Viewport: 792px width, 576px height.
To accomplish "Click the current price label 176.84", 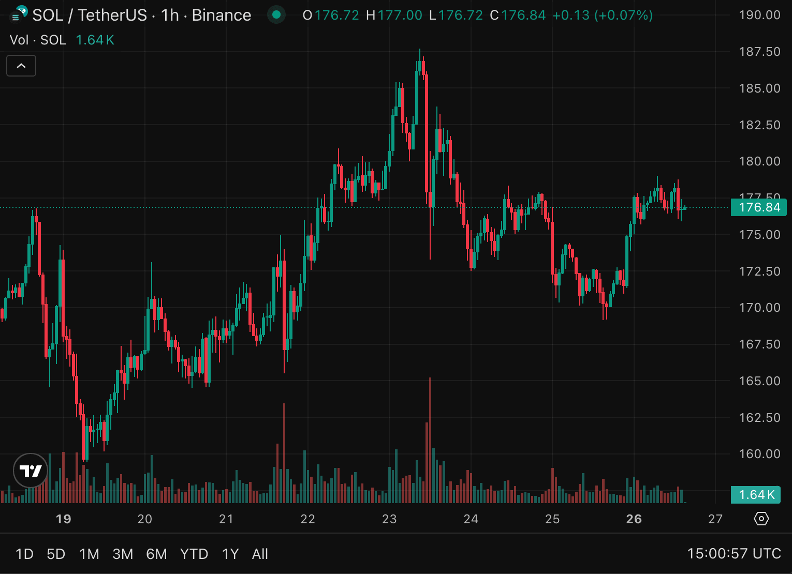I will pos(758,207).
